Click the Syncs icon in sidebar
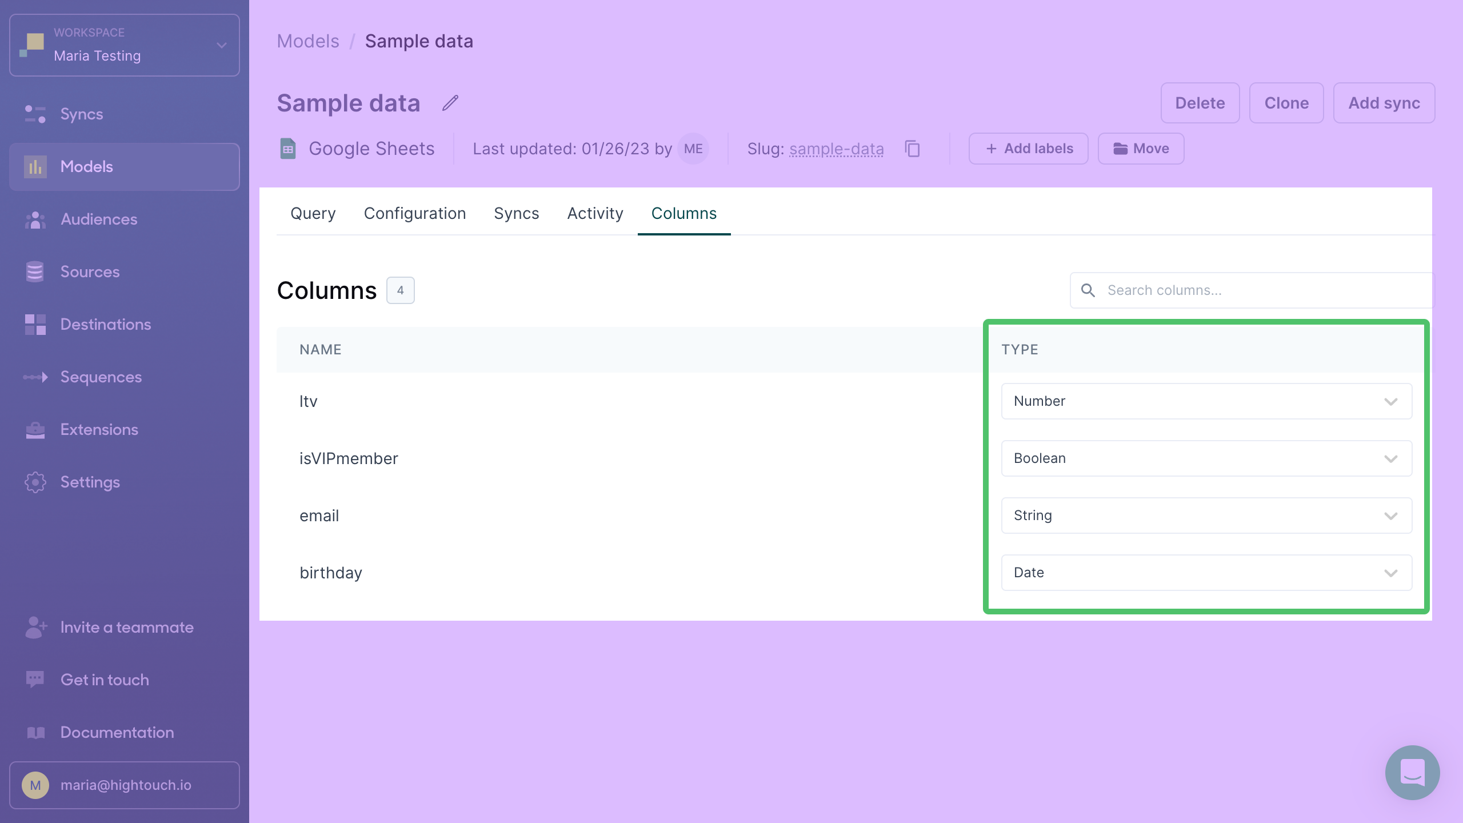 point(36,114)
